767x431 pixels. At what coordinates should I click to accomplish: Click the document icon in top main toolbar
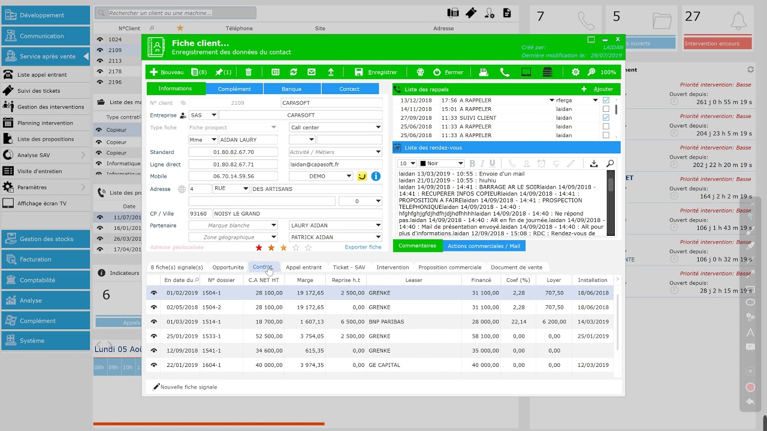pyautogui.click(x=507, y=13)
